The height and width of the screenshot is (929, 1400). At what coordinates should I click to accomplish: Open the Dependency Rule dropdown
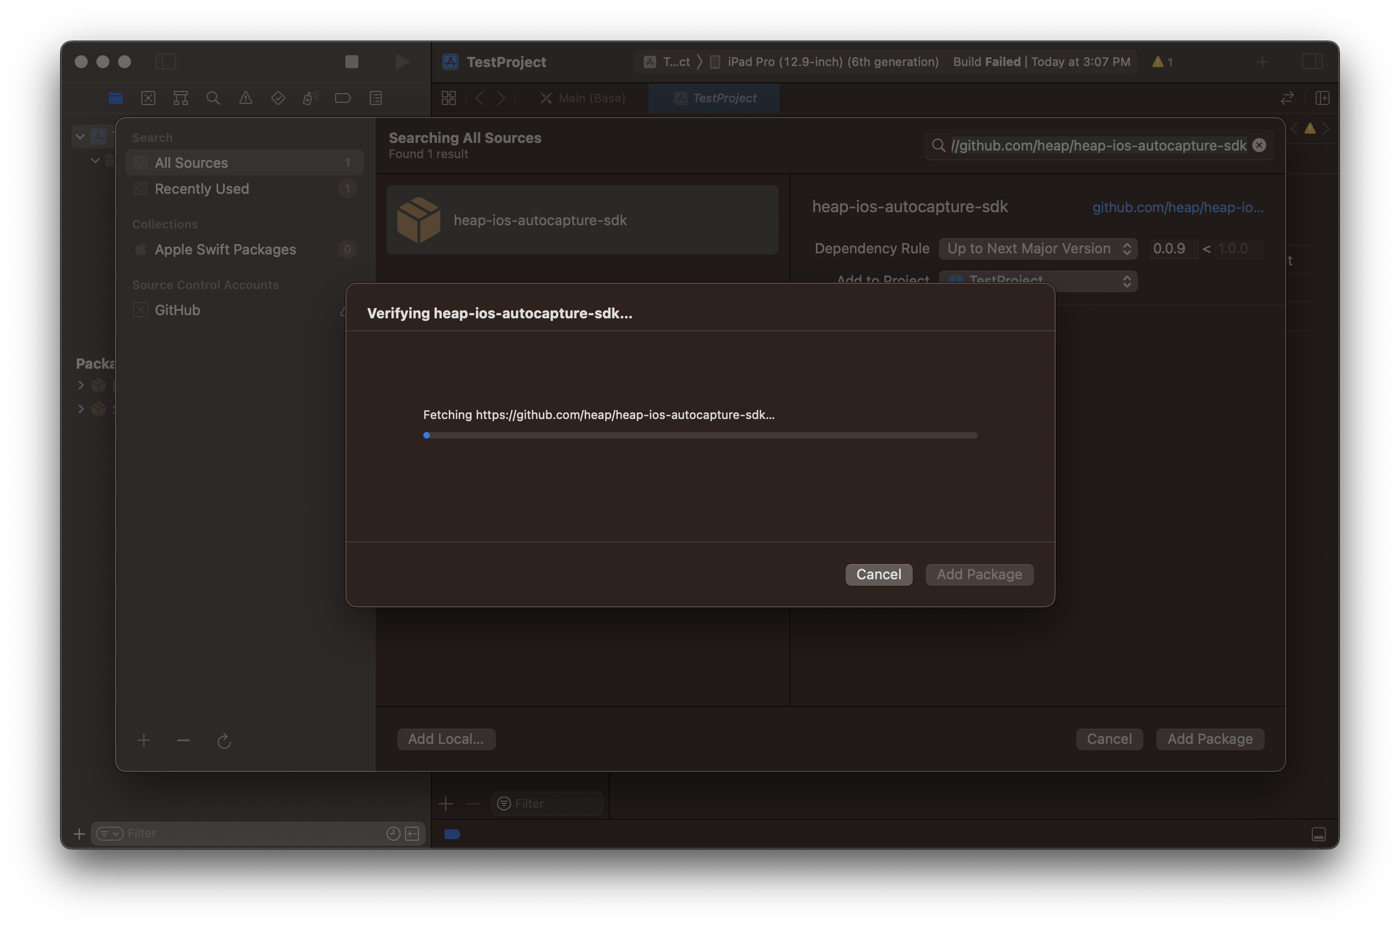coord(1037,249)
